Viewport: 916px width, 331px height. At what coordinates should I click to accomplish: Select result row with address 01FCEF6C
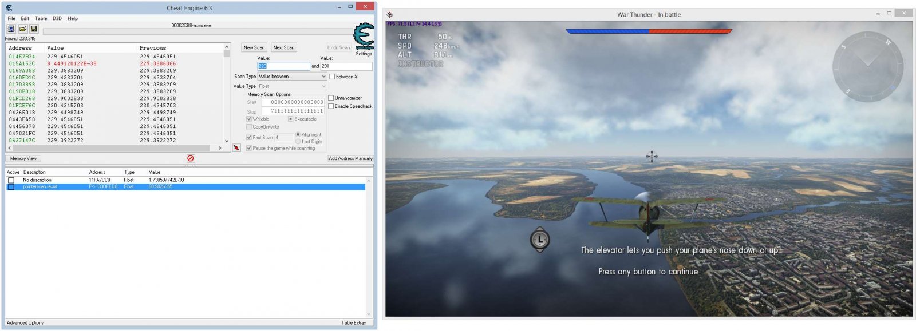[x=115, y=106]
